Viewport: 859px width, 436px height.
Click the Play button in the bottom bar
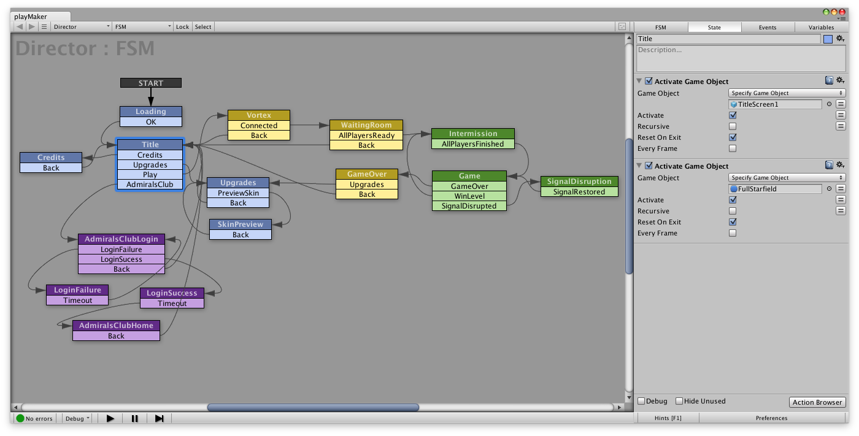[110, 418]
